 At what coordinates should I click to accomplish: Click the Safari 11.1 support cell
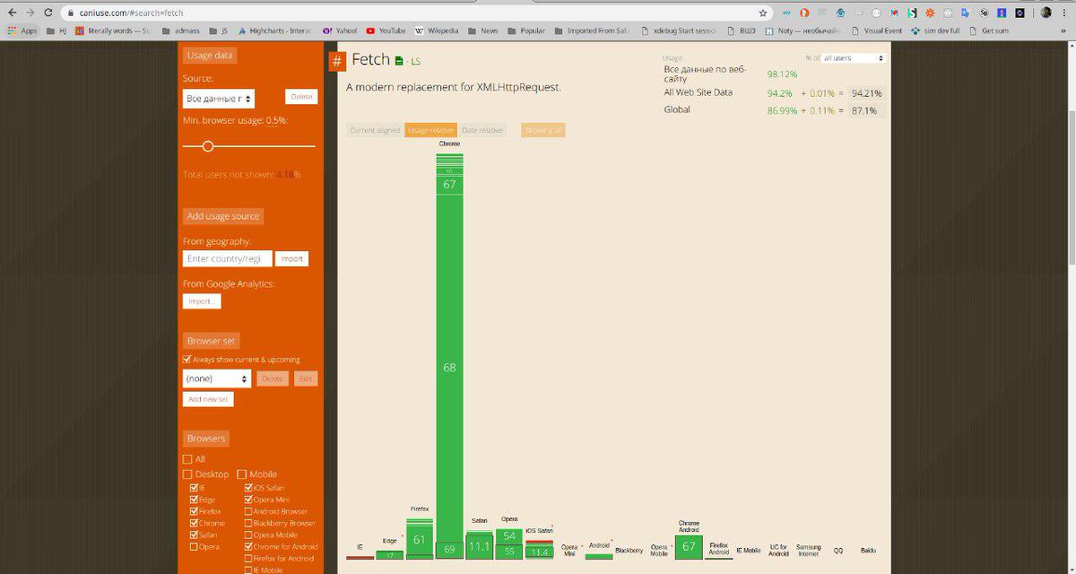(479, 546)
